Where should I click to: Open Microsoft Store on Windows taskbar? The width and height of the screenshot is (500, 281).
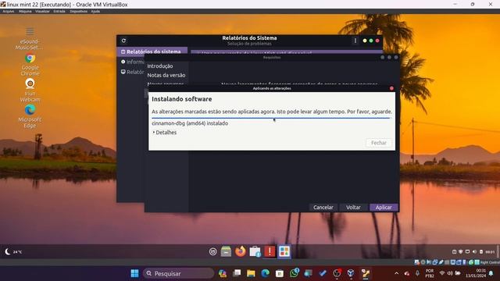[280, 273]
